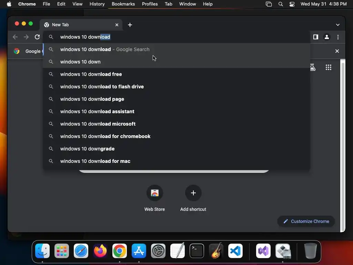Open the Bookmarks menu
353x265 pixels.
[x=123, y=4]
